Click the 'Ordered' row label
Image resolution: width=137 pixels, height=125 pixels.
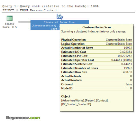point(67,84)
